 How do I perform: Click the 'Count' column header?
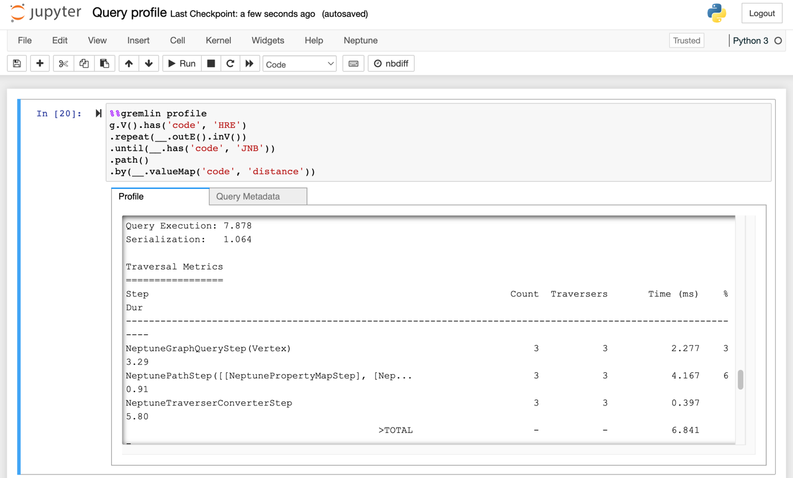point(524,294)
